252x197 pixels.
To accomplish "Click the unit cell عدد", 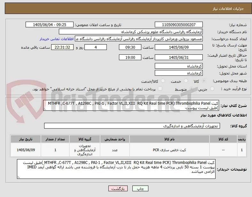I will (115, 150).
